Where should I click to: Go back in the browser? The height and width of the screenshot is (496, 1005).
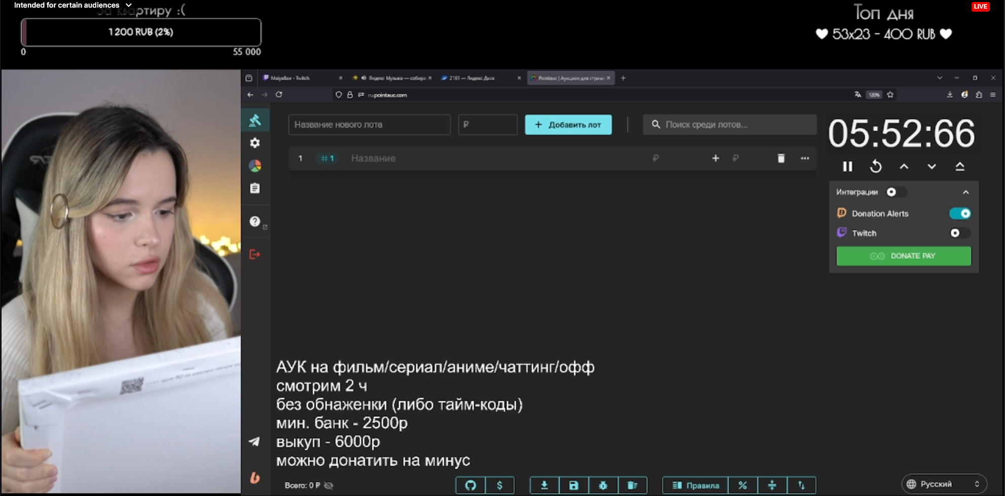[250, 95]
